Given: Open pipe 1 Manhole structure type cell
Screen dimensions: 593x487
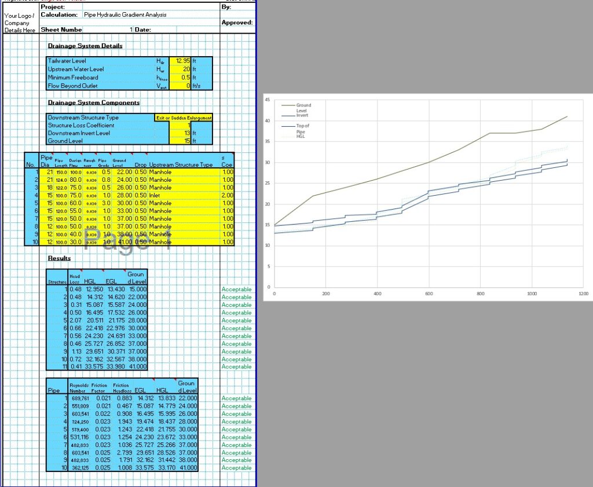Looking at the screenshot, I should pyautogui.click(x=181, y=173).
